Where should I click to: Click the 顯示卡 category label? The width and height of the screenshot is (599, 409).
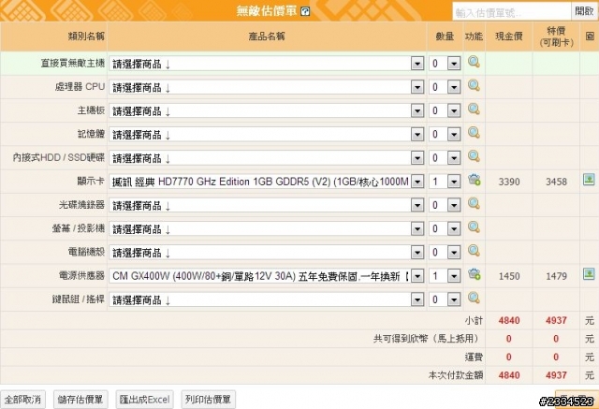click(x=91, y=181)
